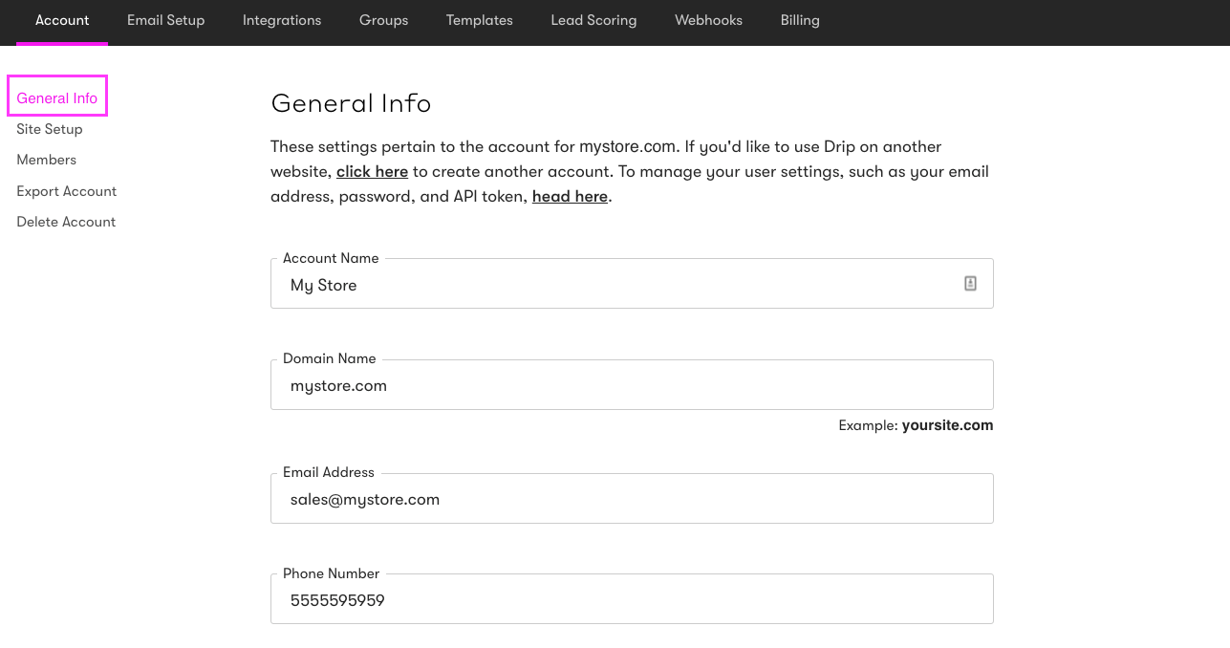
Task: Select the Templates tab
Action: [479, 20]
